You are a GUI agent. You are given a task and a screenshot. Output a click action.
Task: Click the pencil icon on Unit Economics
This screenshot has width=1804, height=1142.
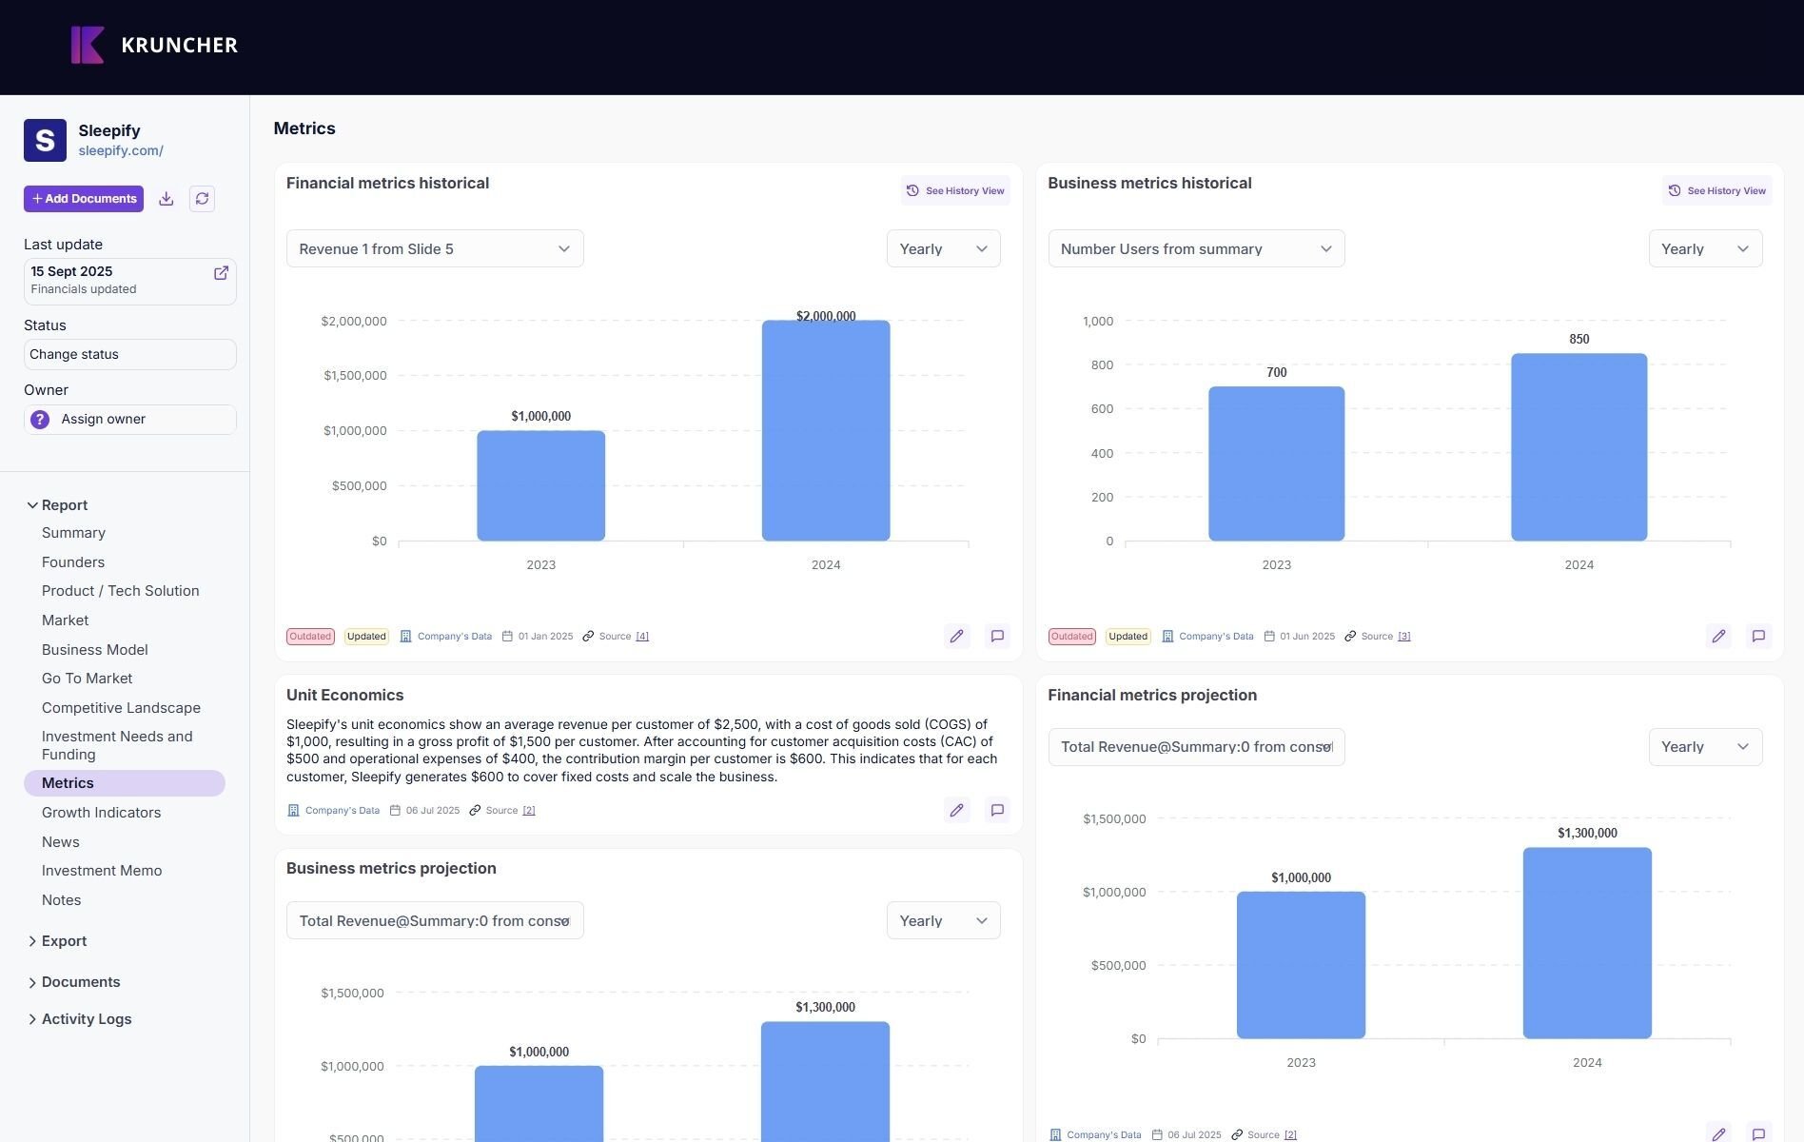(x=956, y=811)
